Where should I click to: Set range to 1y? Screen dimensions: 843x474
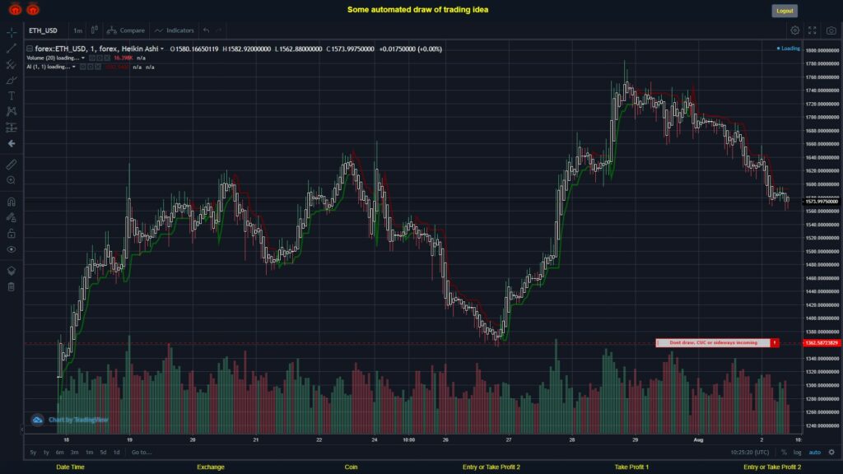46,453
